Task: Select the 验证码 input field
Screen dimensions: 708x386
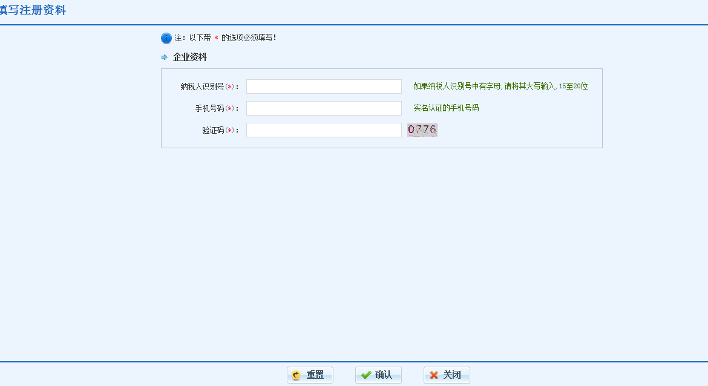Action: [324, 129]
